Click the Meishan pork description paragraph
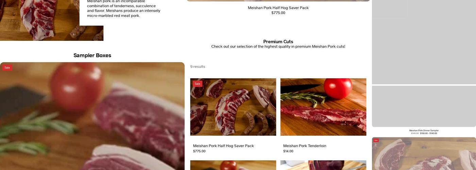 pyautogui.click(x=123, y=8)
